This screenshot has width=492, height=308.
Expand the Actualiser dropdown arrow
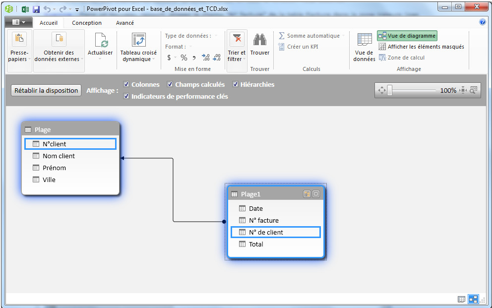pos(100,59)
